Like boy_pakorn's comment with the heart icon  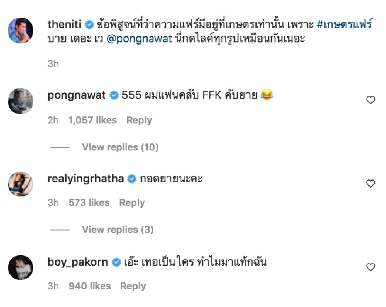pos(371,266)
